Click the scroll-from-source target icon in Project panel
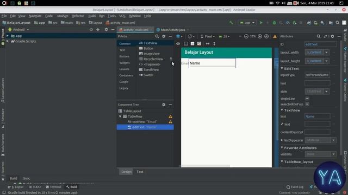The width and height of the screenshot is (348, 195). (x=91, y=29)
